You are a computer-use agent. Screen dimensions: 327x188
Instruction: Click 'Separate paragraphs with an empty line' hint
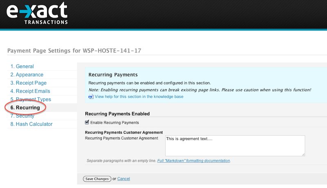121,161
